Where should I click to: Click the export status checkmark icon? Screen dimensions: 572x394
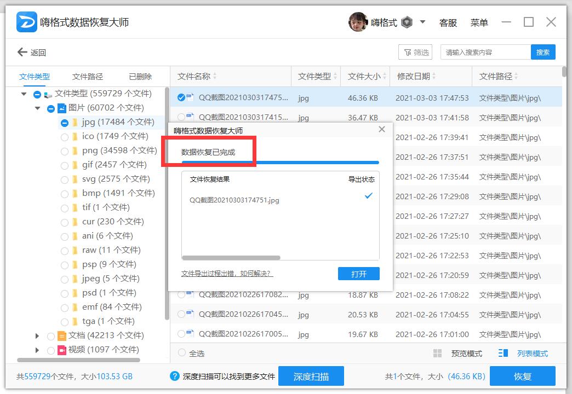coord(368,196)
